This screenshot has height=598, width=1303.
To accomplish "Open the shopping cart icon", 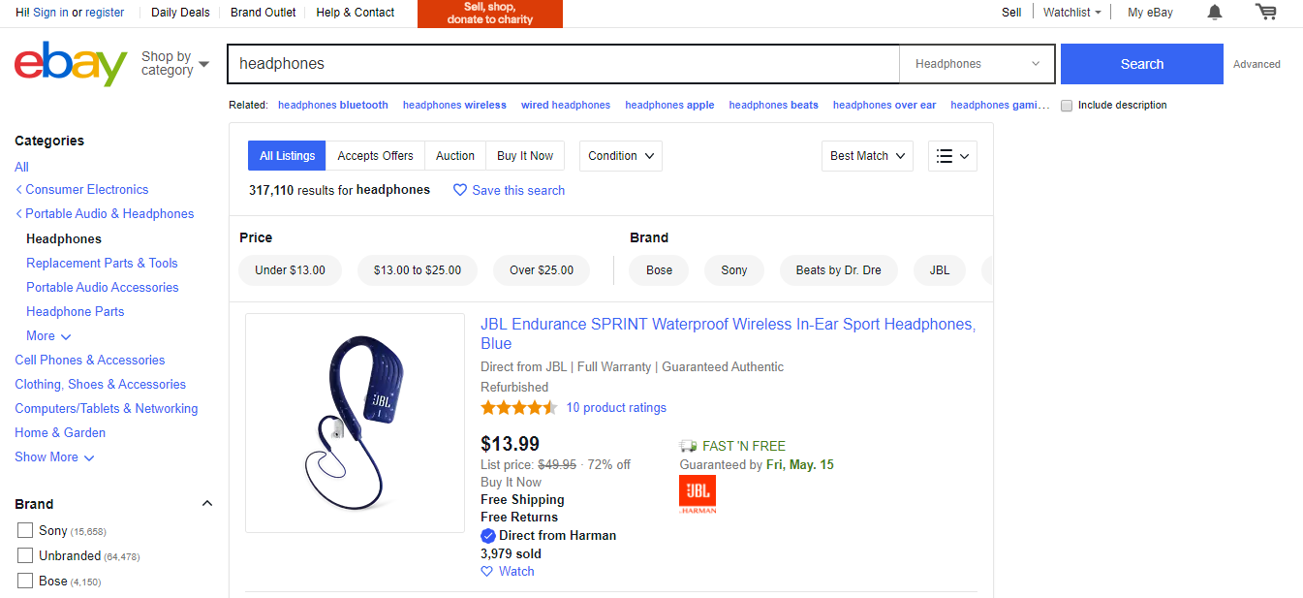I will pyautogui.click(x=1265, y=13).
